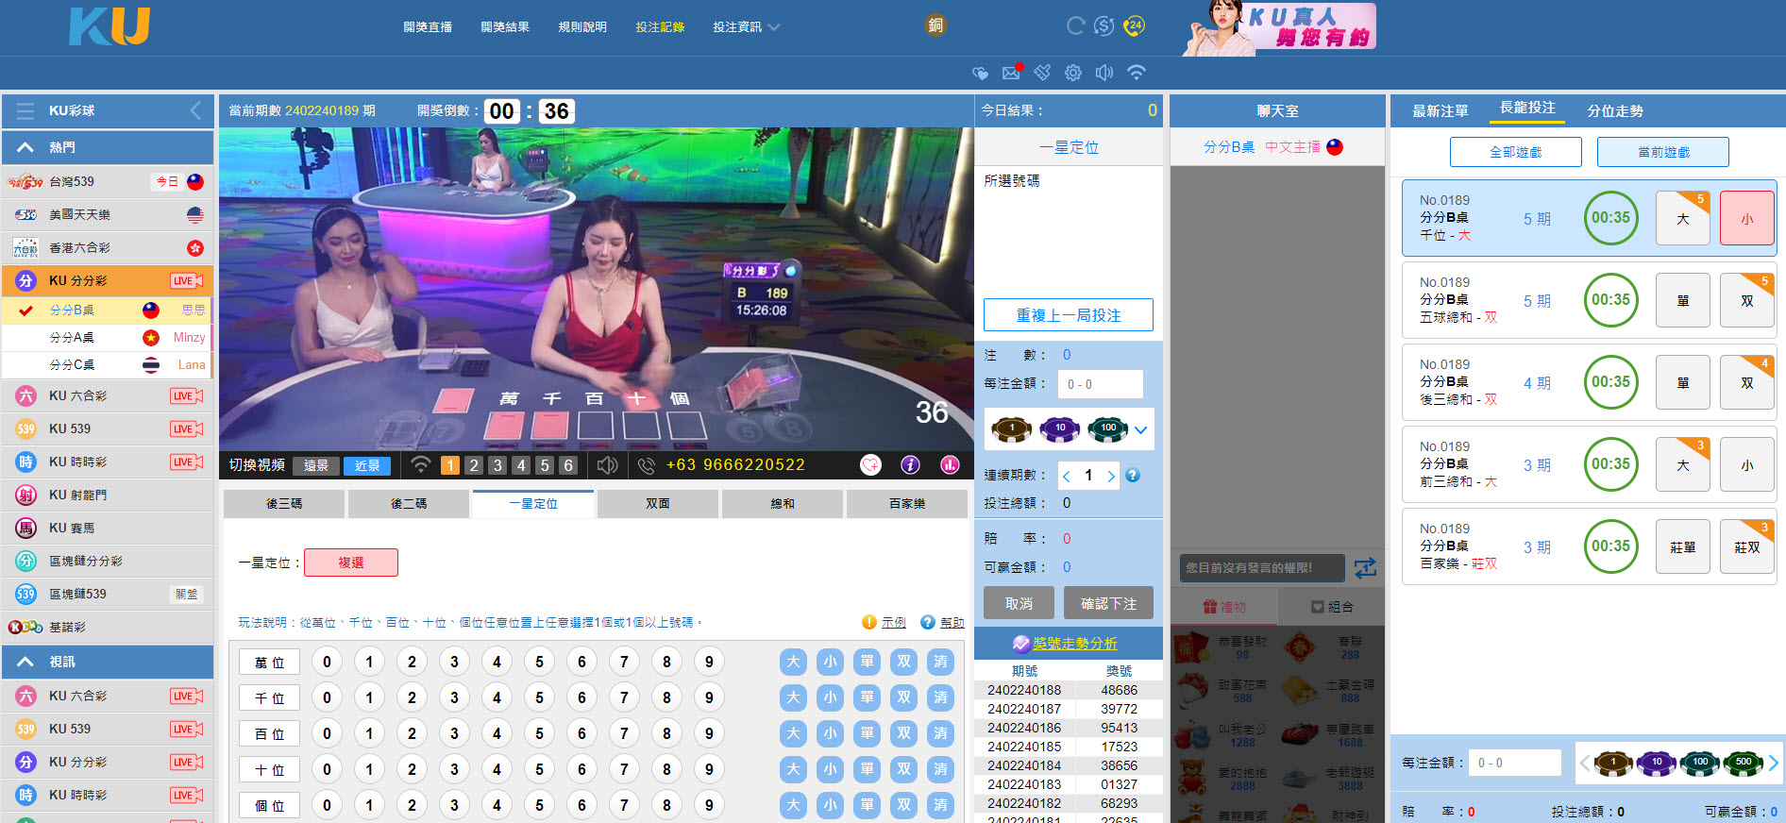Open KU 射龍門 game from sidebar

108,495
